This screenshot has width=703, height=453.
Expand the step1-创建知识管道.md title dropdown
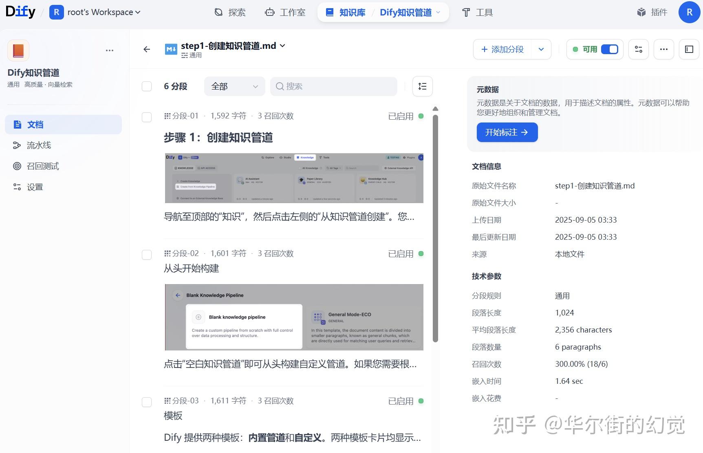tap(282, 46)
